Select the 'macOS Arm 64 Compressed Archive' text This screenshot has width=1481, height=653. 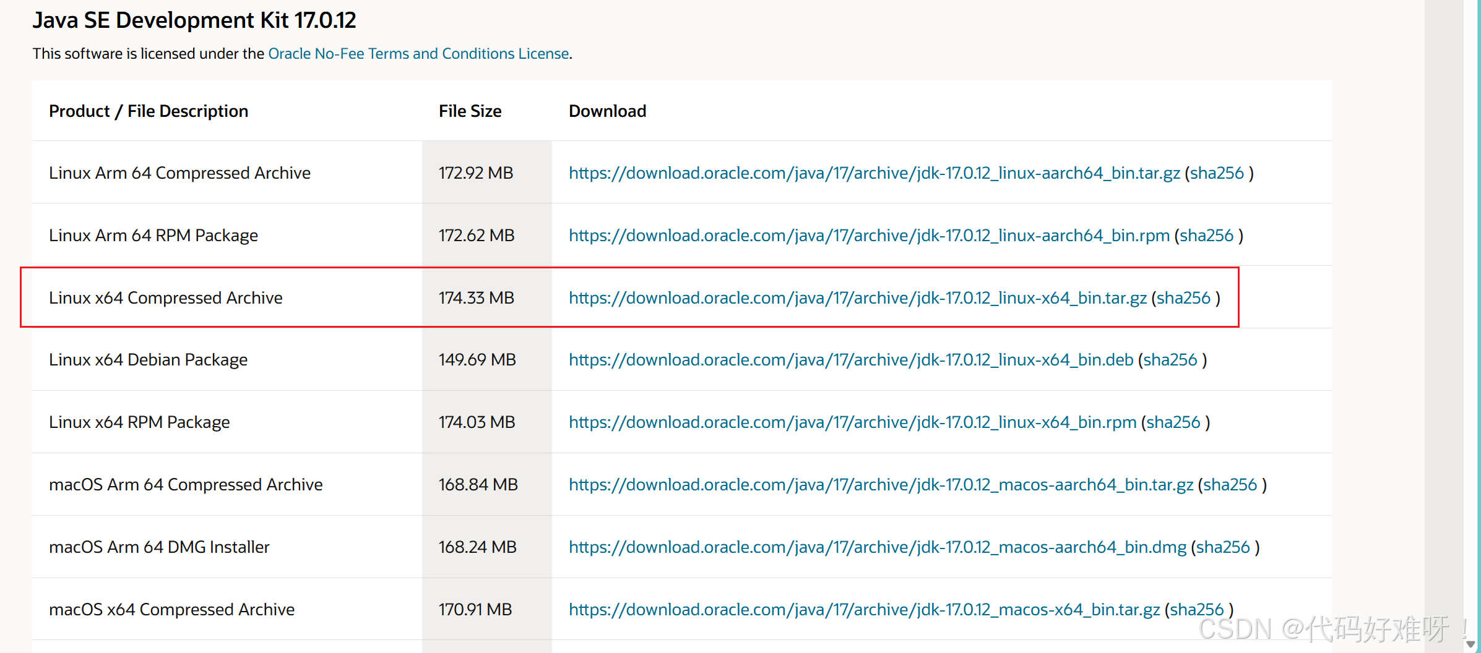(x=186, y=485)
